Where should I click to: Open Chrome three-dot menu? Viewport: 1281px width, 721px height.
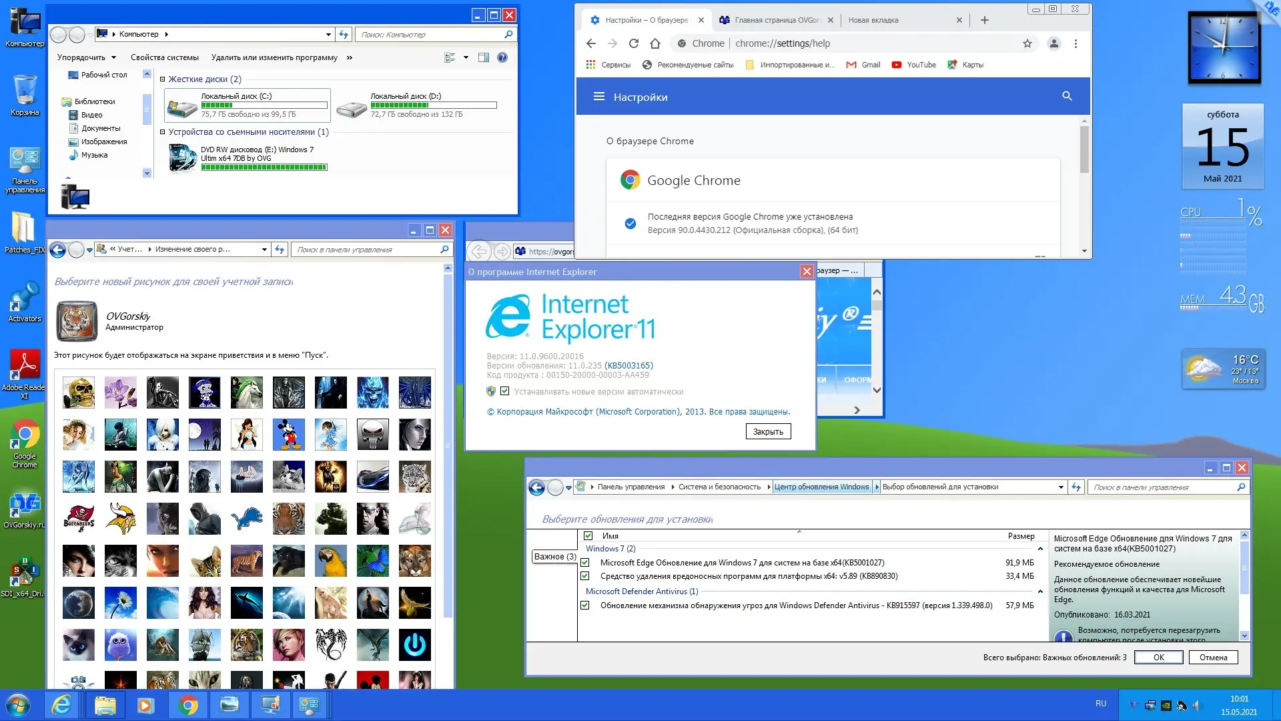[x=1076, y=43]
